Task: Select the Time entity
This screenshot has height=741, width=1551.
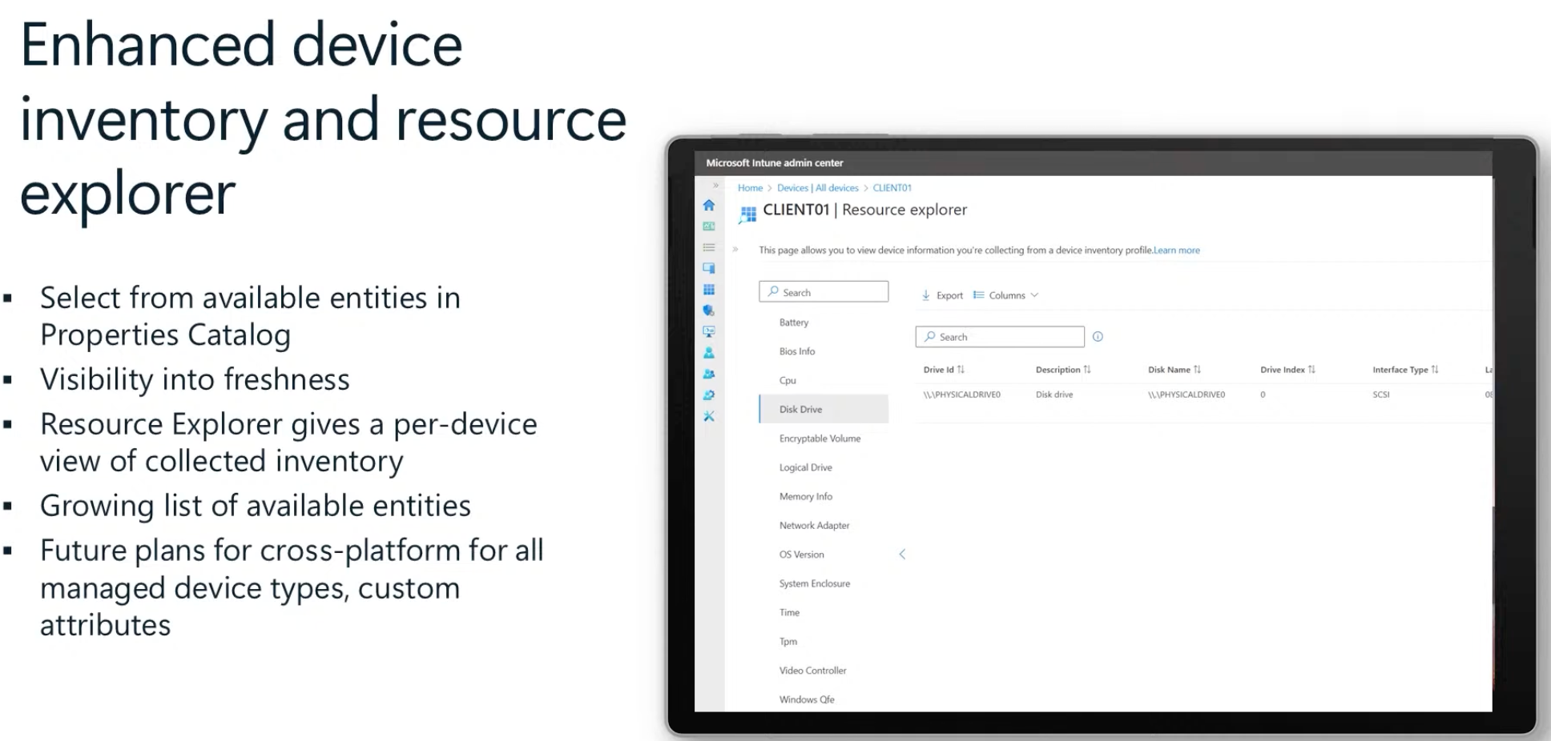Action: pyautogui.click(x=824, y=613)
